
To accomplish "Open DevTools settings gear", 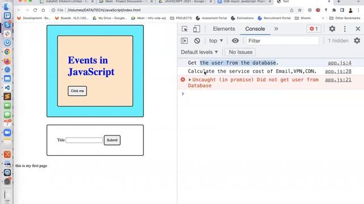I will pos(332,29).
